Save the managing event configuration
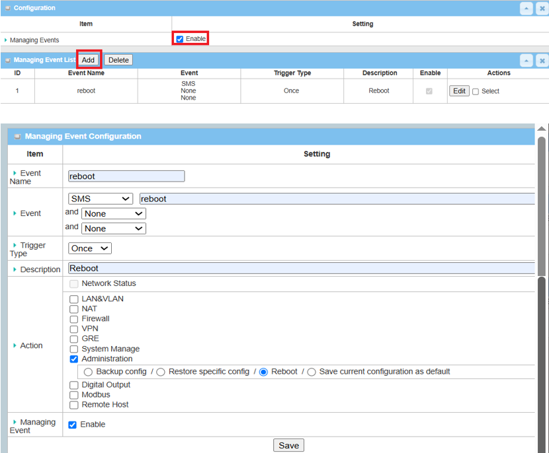The image size is (549, 453). click(288, 446)
